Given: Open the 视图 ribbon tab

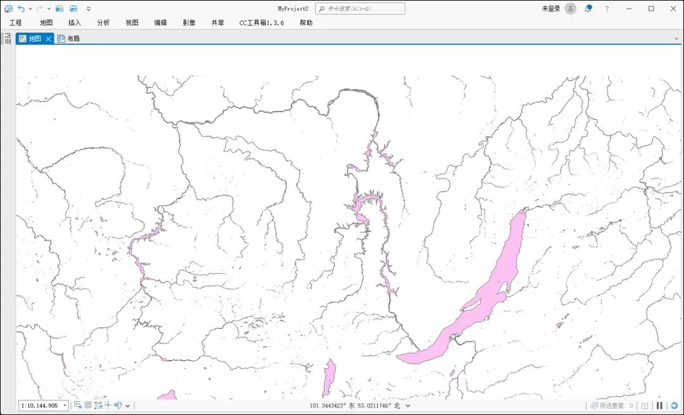Looking at the screenshot, I should tap(132, 23).
